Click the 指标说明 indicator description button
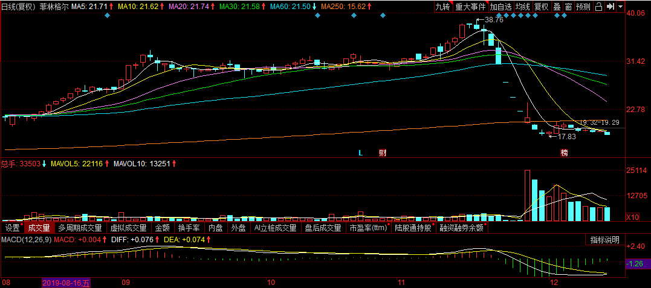This screenshot has height=288, width=651. point(605,240)
